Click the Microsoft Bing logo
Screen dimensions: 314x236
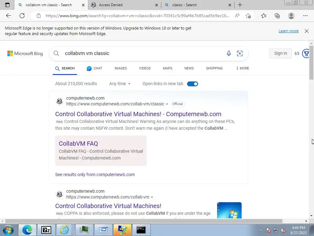click(25, 53)
